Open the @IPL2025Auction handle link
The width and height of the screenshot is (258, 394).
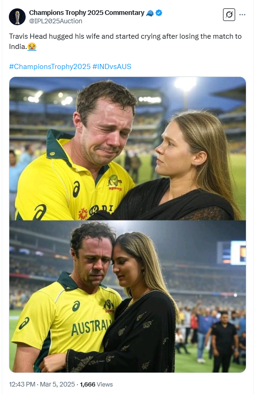click(x=56, y=21)
